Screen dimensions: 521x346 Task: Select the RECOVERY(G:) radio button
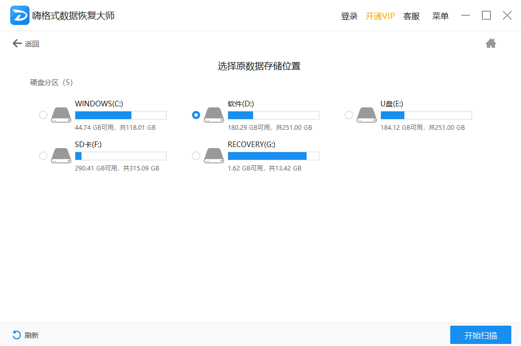tap(196, 155)
